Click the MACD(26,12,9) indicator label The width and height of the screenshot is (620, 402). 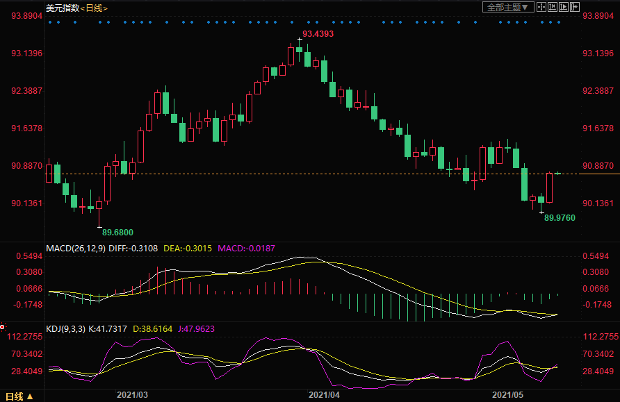(x=75, y=247)
